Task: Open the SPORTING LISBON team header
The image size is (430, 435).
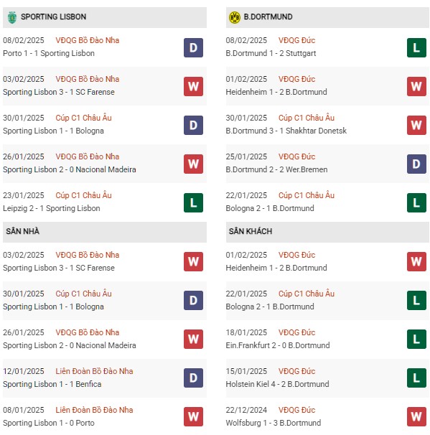Action: click(x=105, y=17)
